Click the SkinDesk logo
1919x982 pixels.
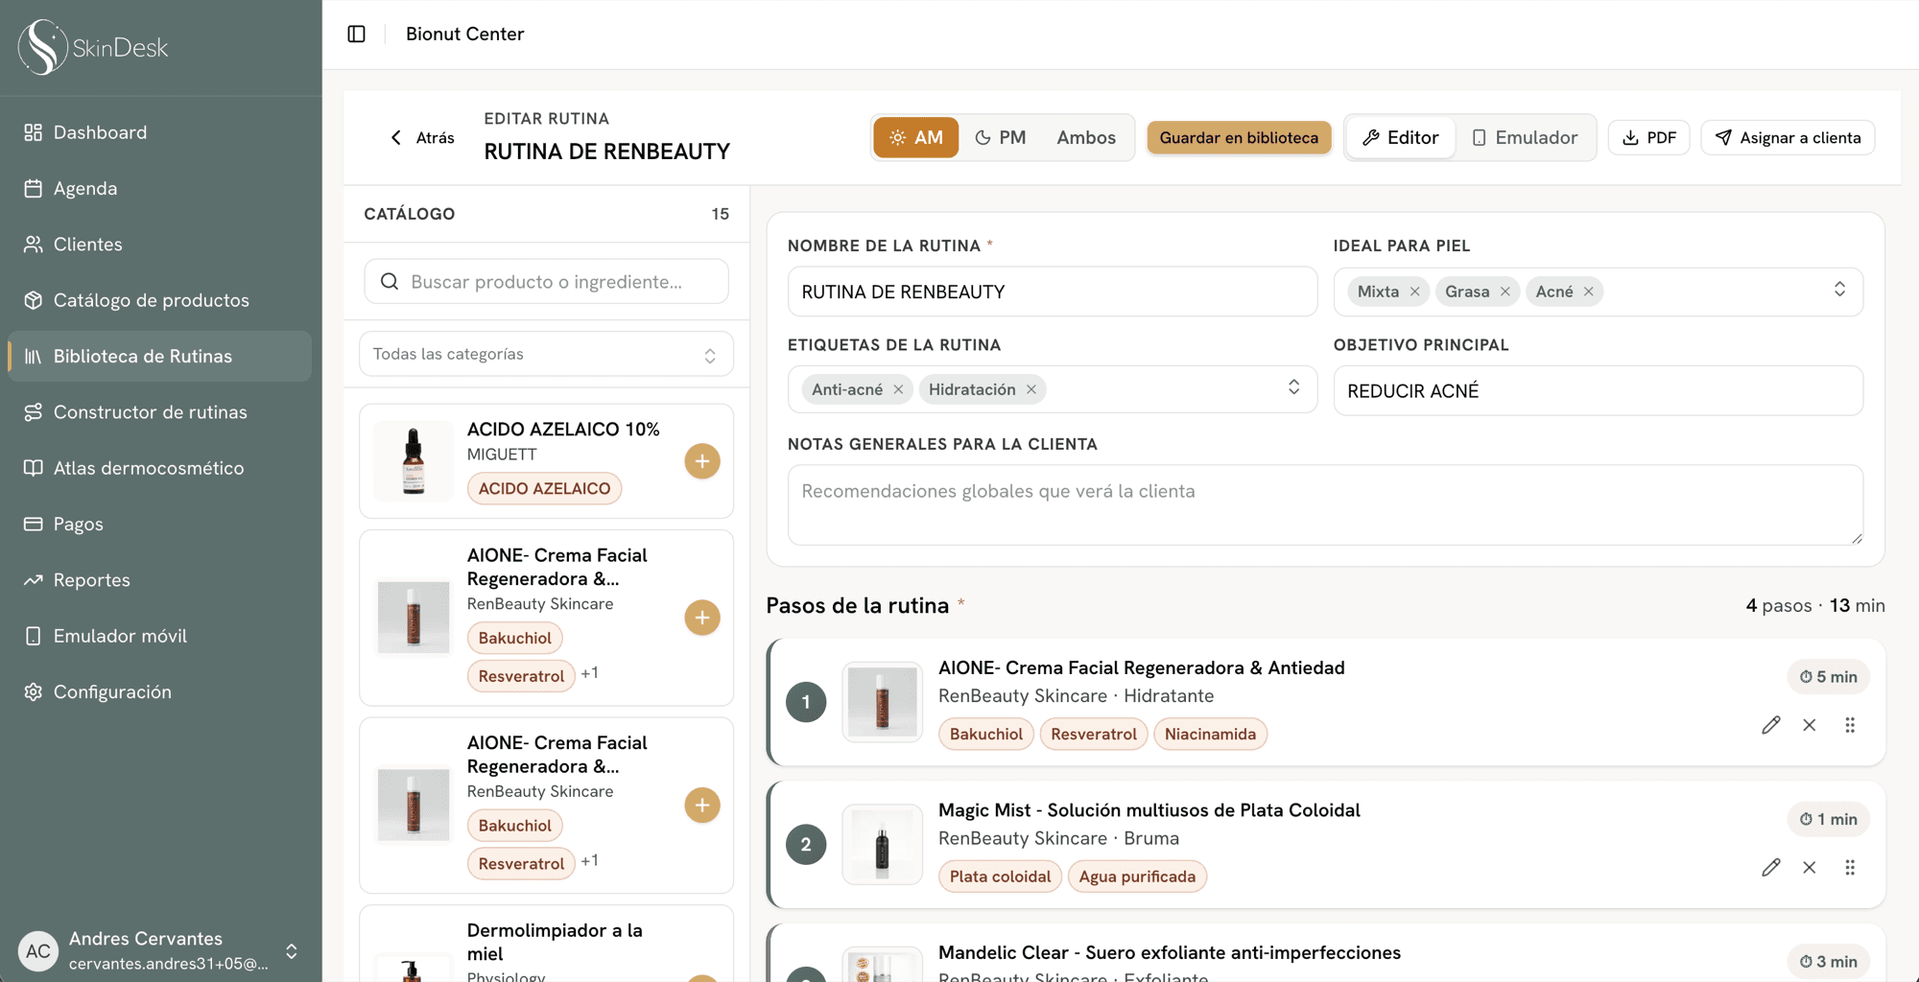(x=93, y=47)
